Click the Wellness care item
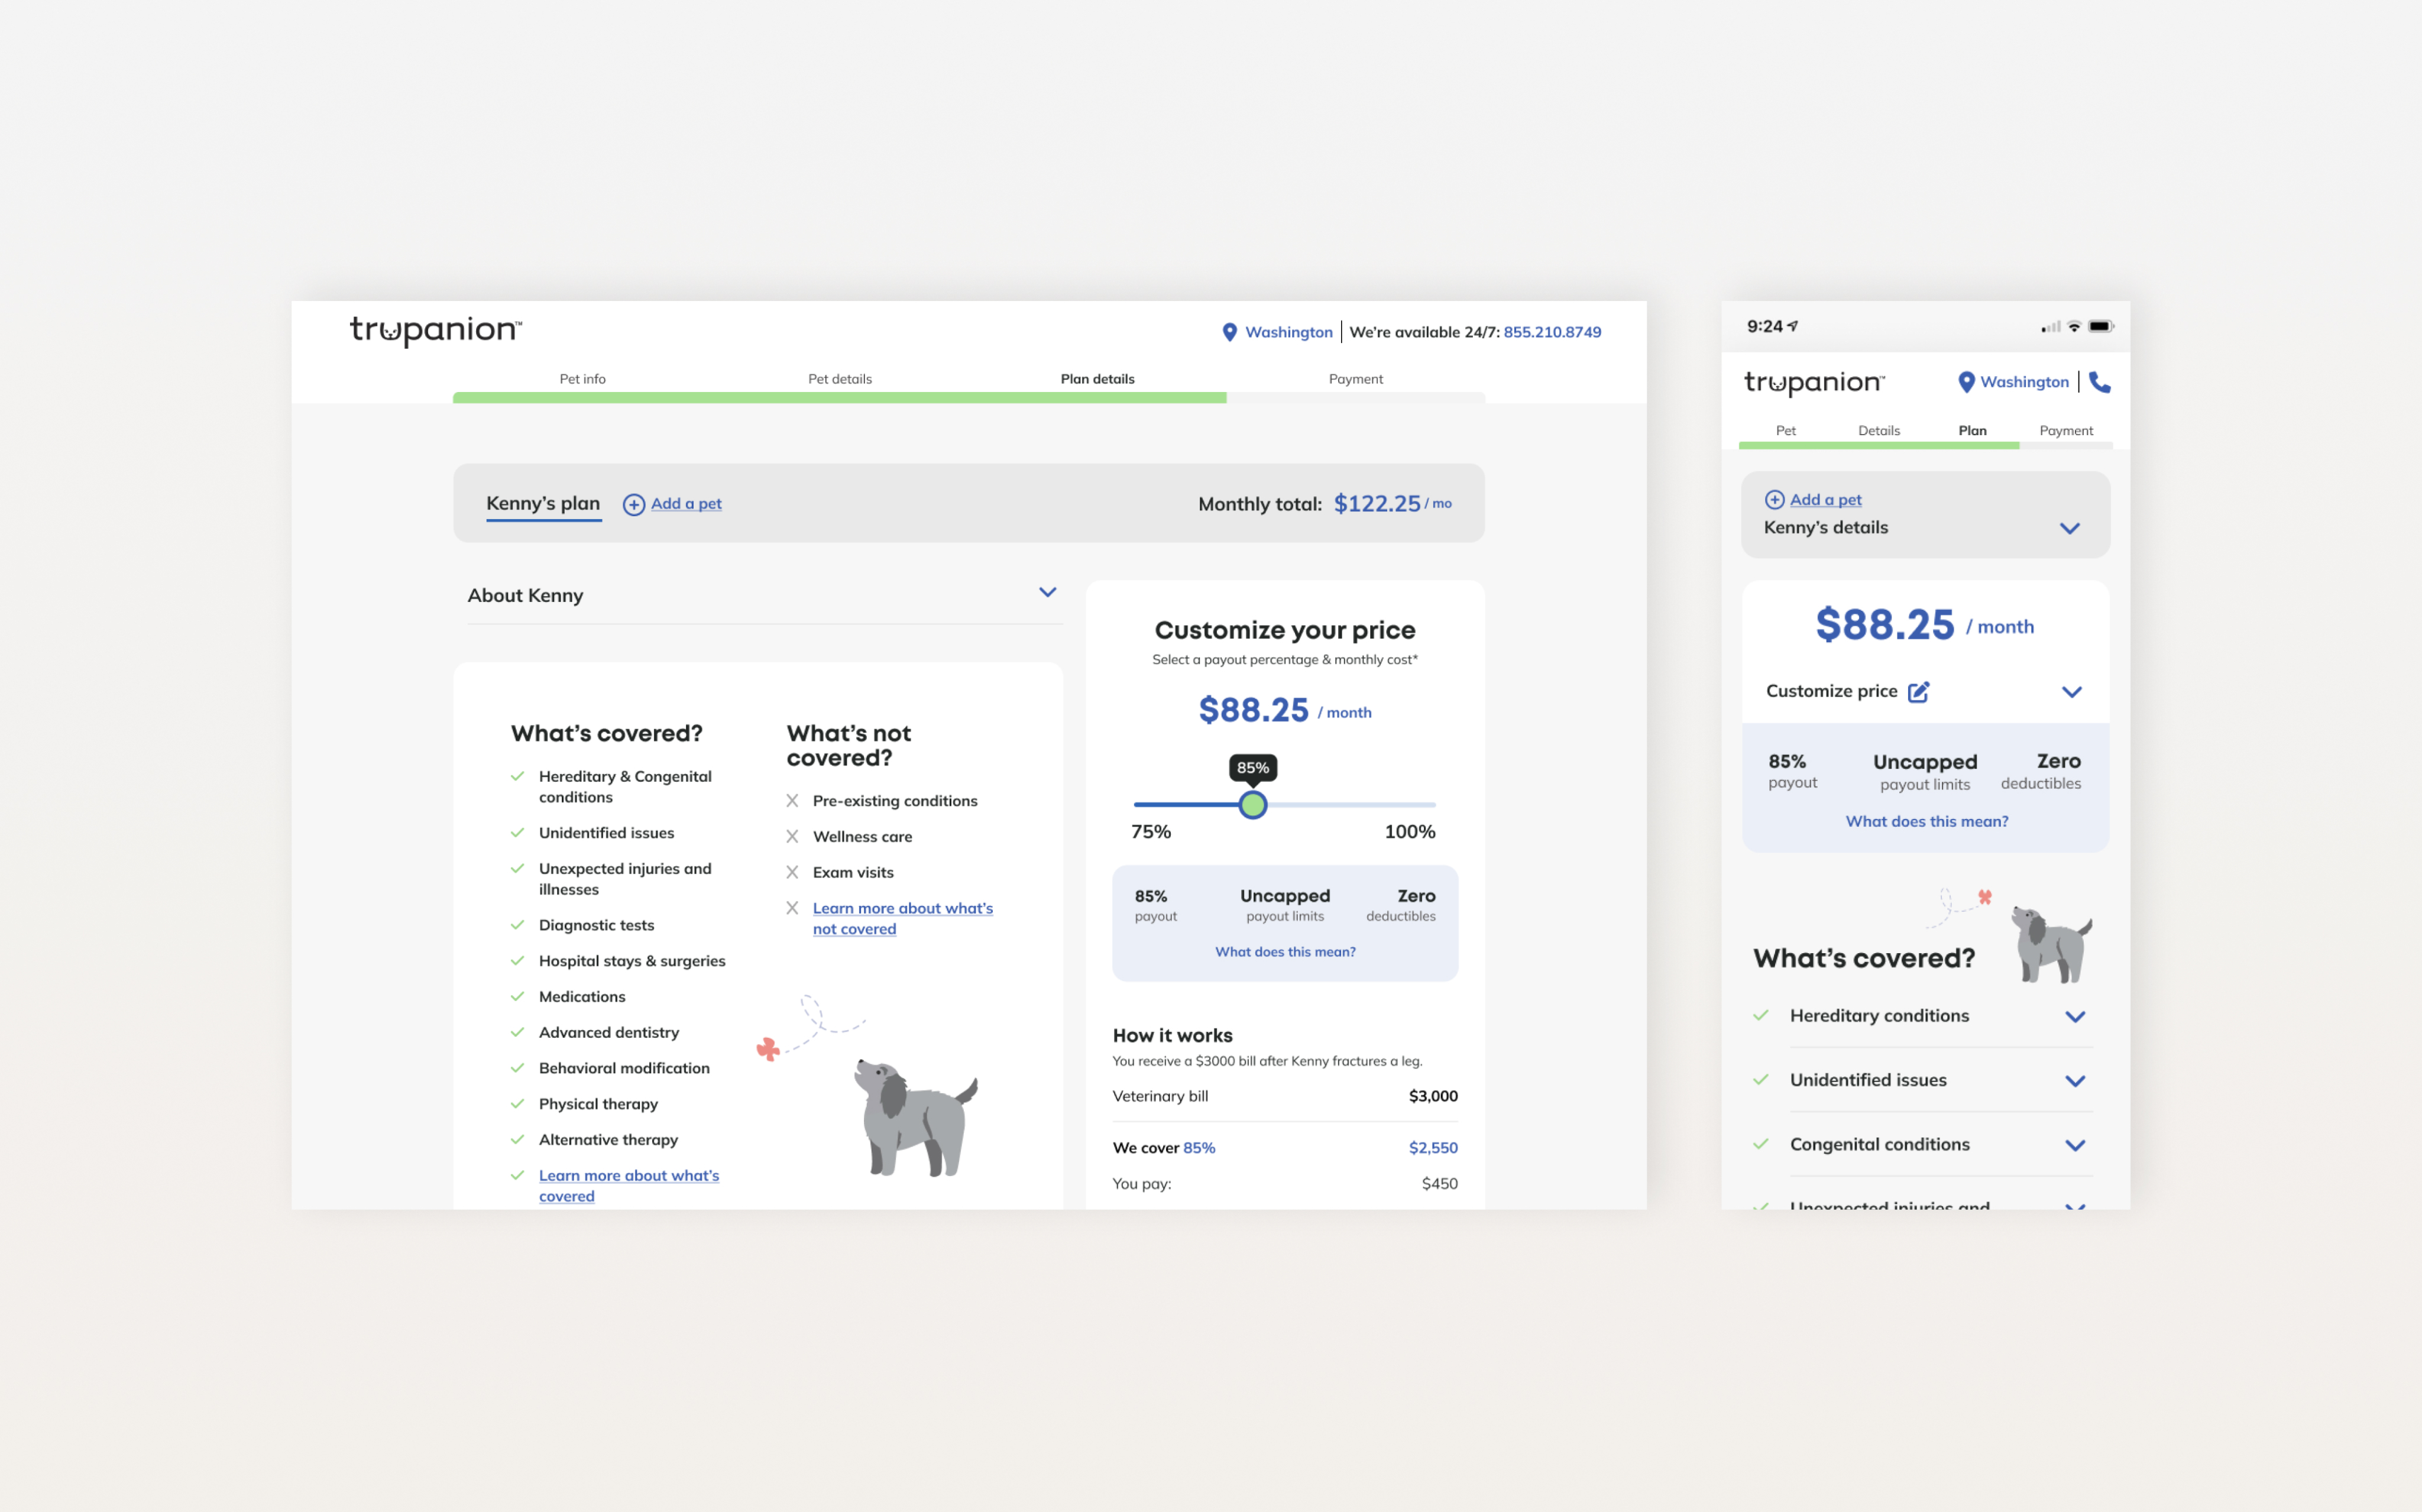The width and height of the screenshot is (2422, 1512). (862, 838)
